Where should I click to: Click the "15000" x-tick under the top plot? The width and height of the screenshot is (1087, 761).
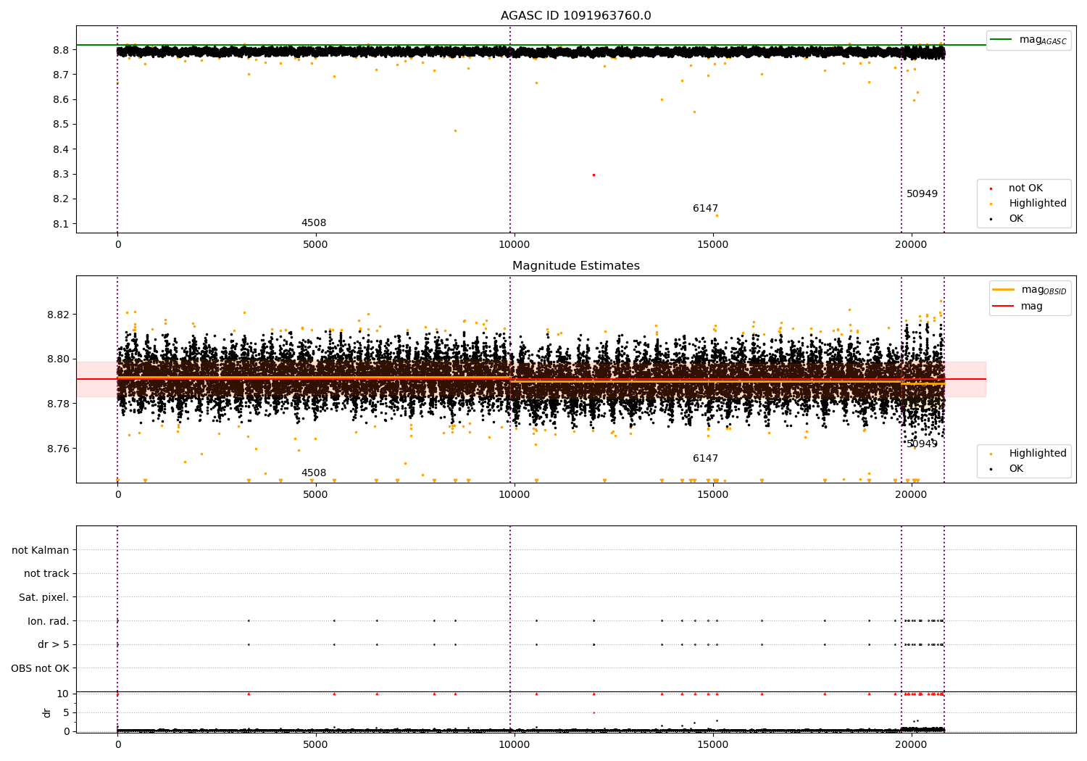pyautogui.click(x=712, y=244)
